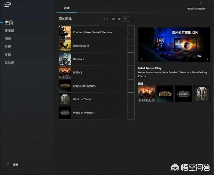The height and width of the screenshot is (175, 214).
Task: Open recent League of Legends thumbnail
Action: [165, 94]
